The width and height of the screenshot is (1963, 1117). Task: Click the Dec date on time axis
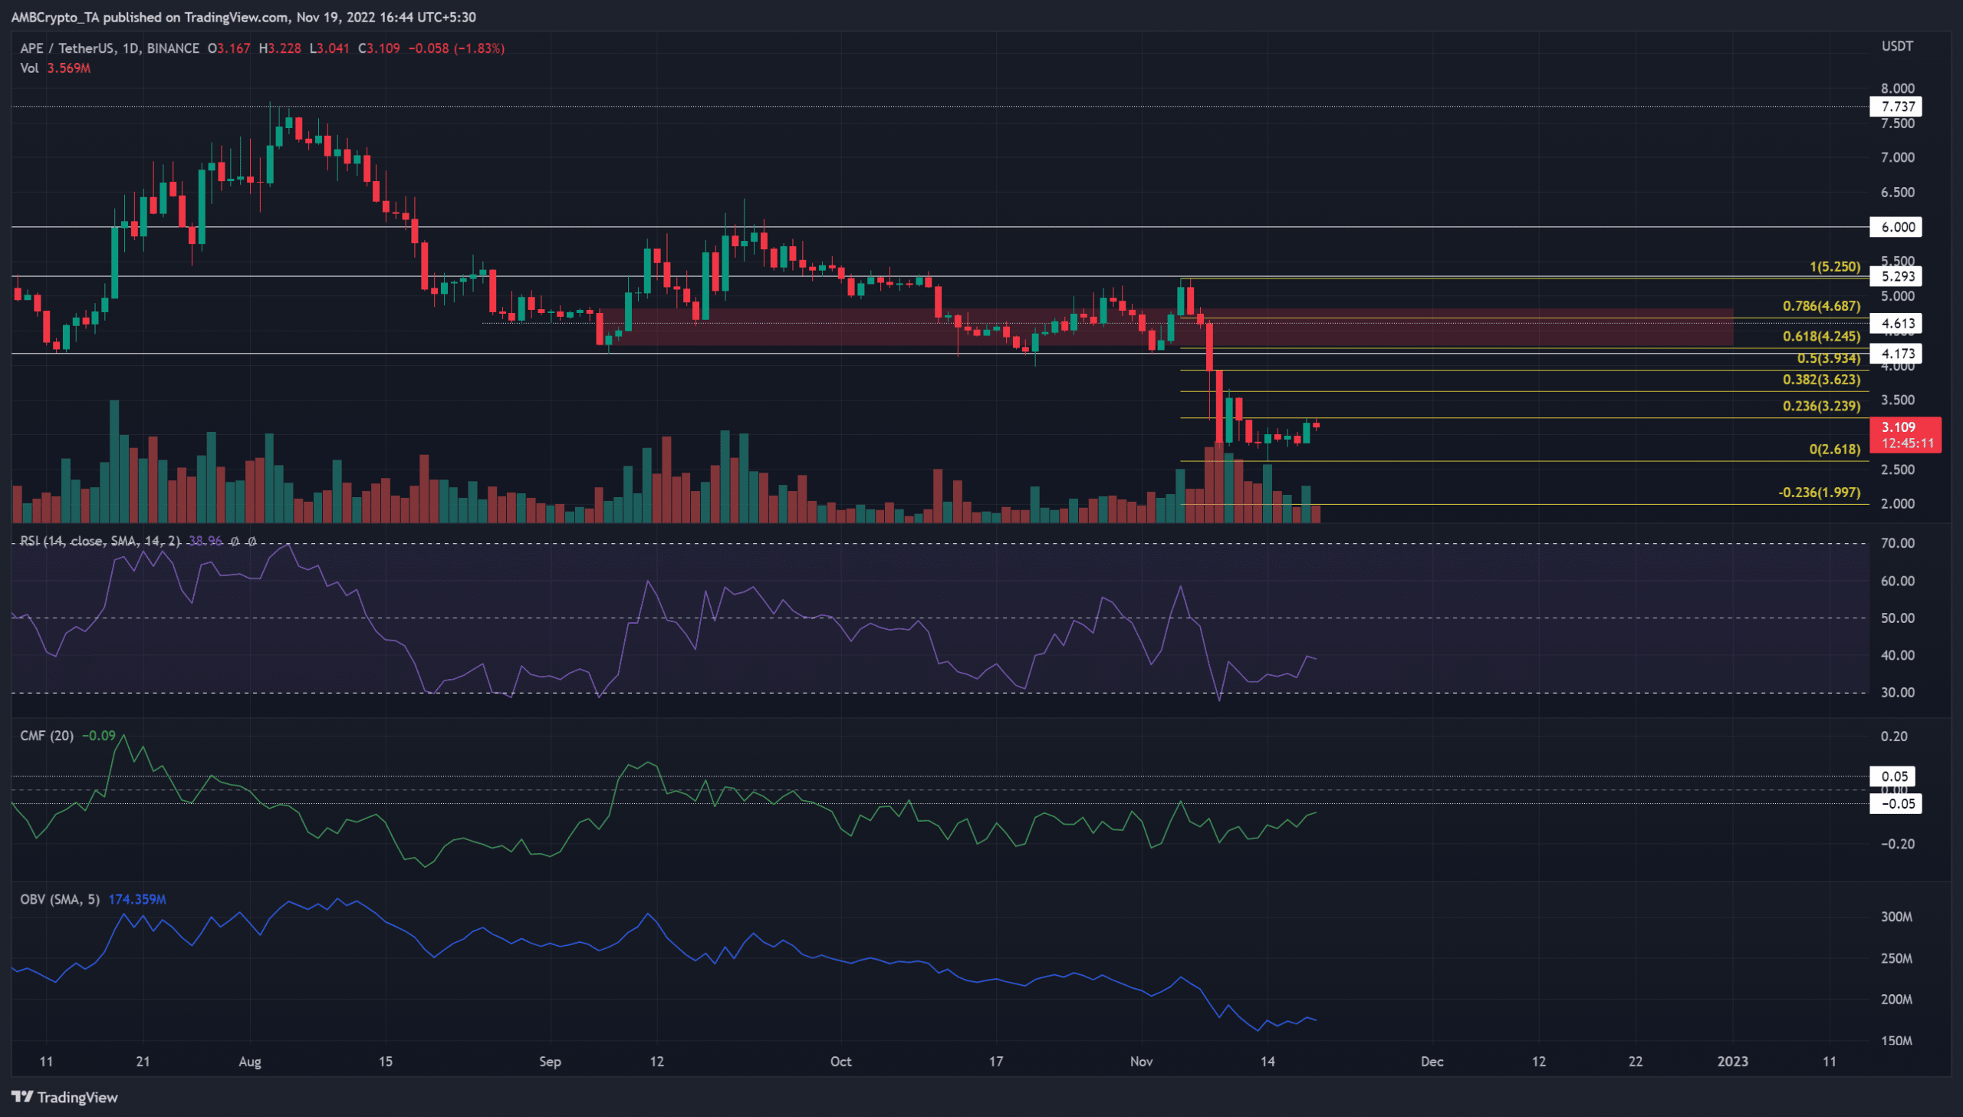coord(1432,1062)
